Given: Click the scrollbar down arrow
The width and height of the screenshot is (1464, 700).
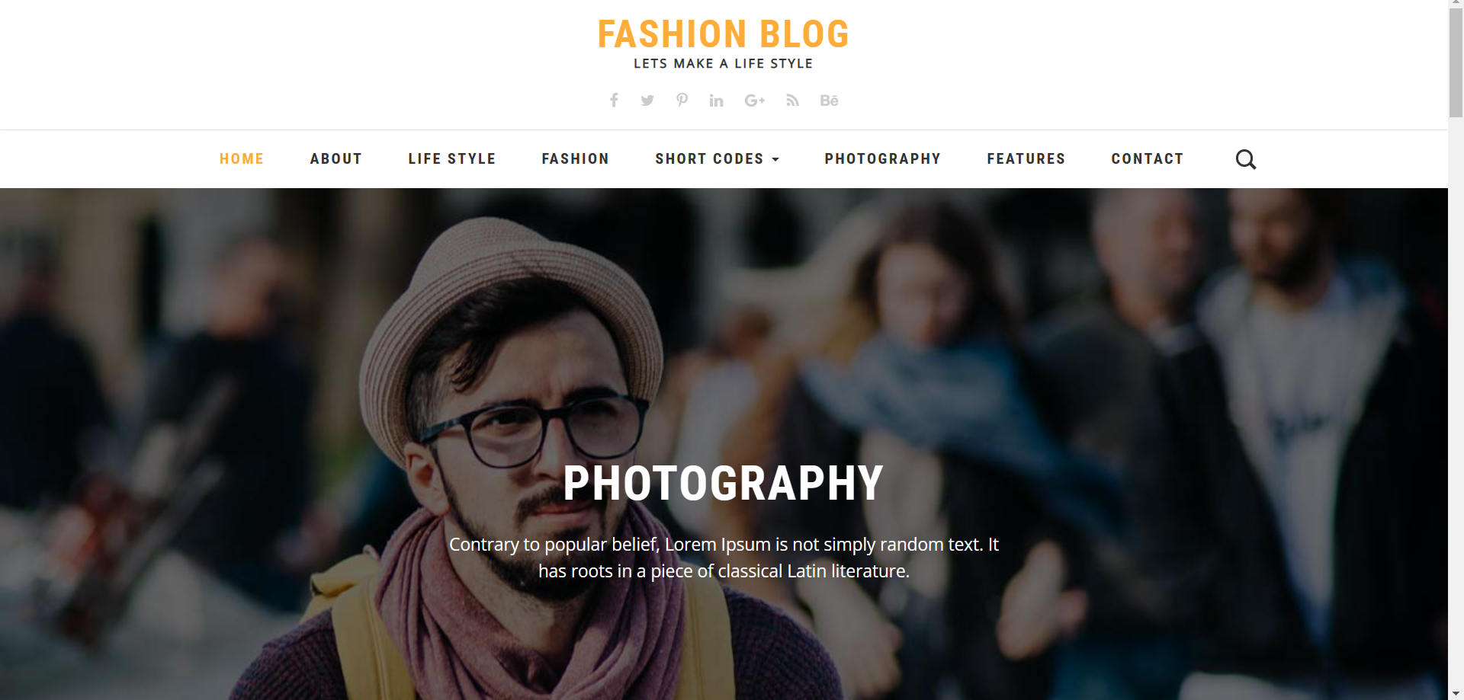Looking at the screenshot, I should point(1456,693).
